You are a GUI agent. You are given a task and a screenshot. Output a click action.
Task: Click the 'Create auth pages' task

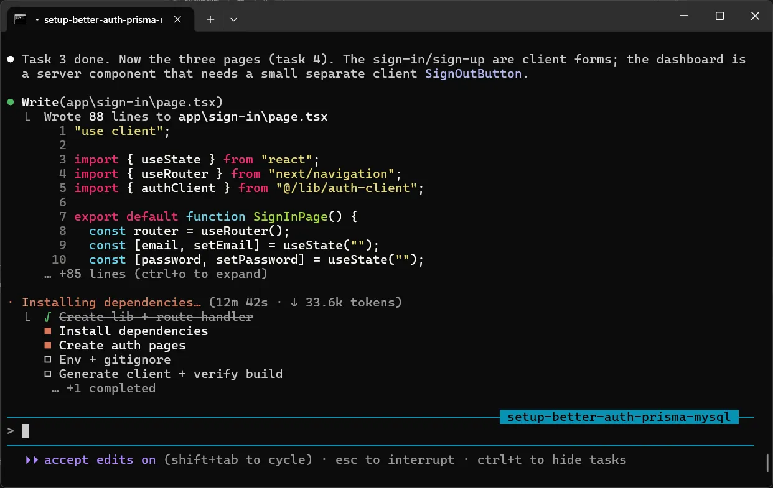point(122,345)
